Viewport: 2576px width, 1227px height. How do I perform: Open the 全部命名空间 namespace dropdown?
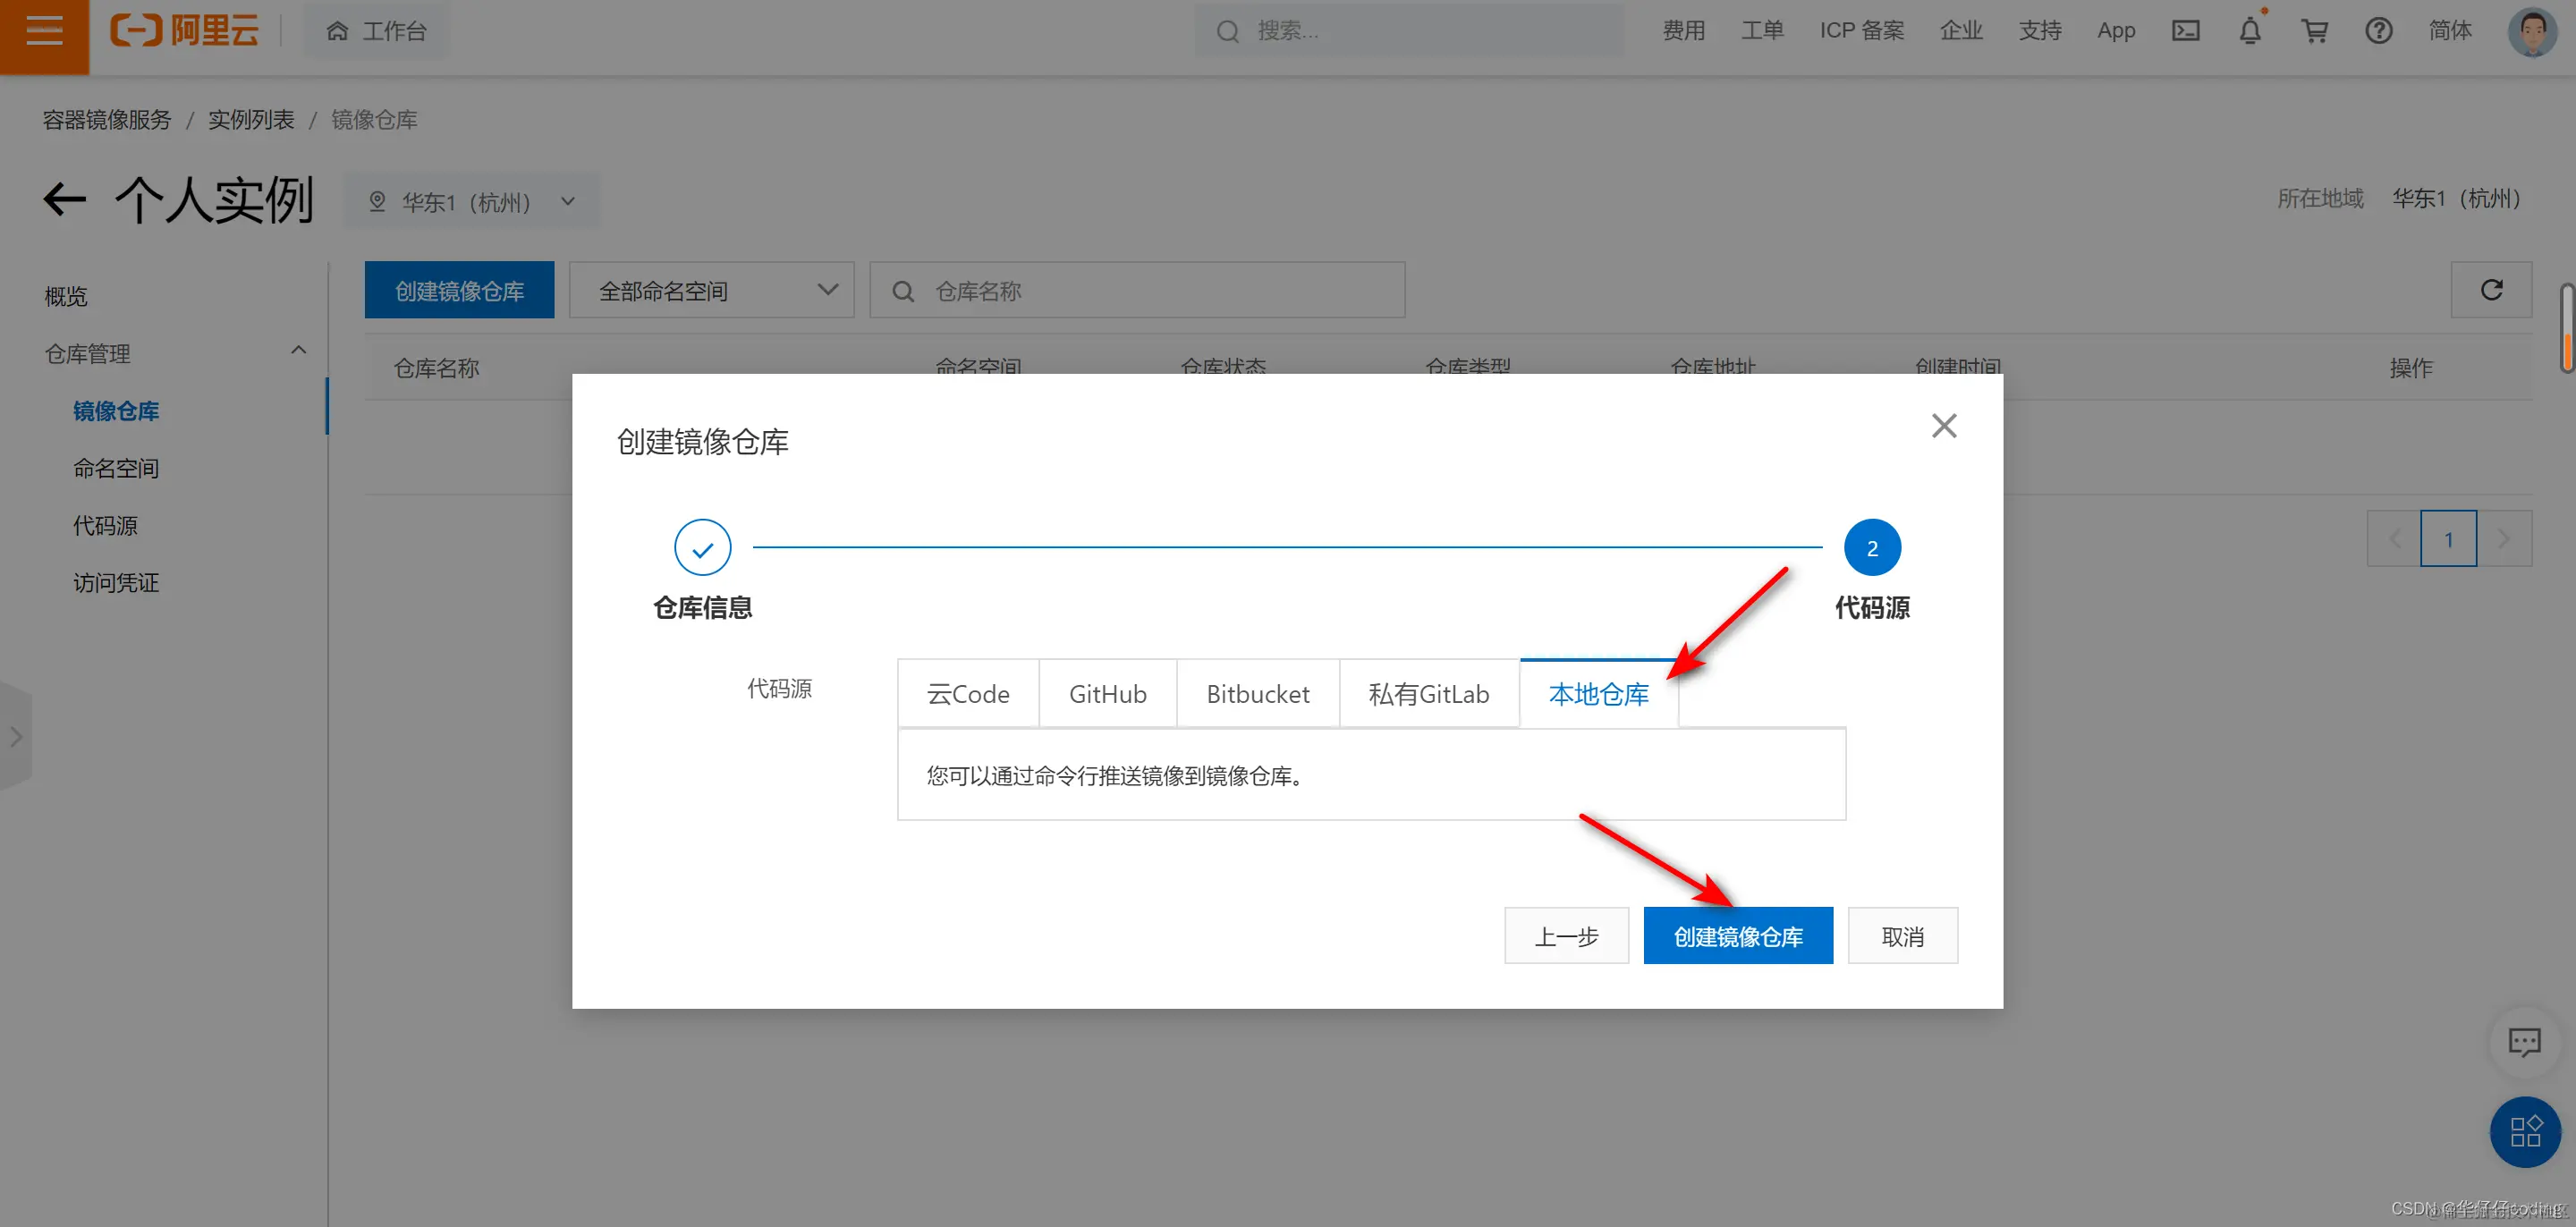[x=711, y=290]
